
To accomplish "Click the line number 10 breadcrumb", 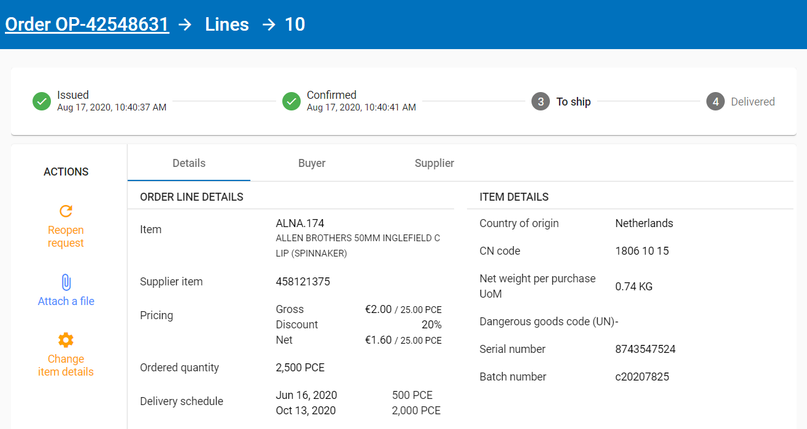I will click(x=295, y=24).
